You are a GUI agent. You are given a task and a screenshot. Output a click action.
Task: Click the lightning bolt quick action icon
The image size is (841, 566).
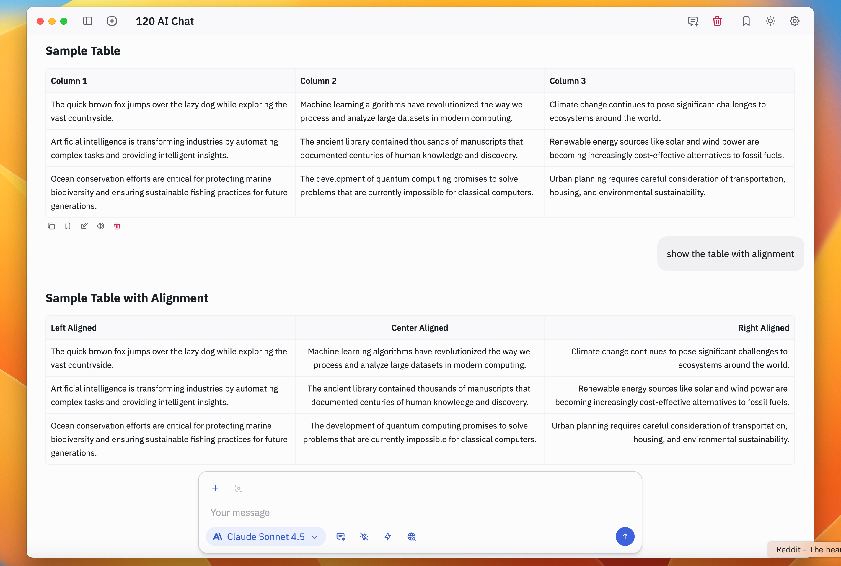[388, 537]
